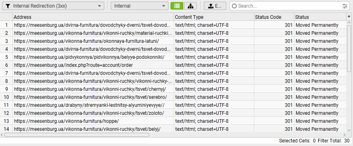
Task: Add a column with plus icon
Action: (x=349, y=17)
